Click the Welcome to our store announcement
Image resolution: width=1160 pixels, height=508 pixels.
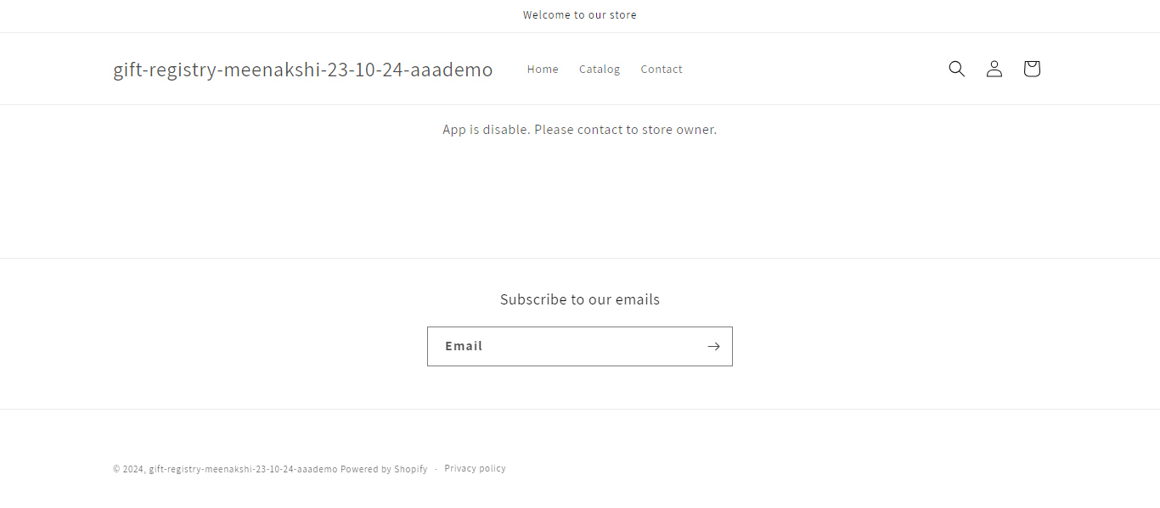pos(580,15)
